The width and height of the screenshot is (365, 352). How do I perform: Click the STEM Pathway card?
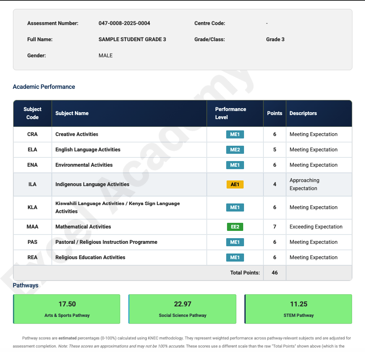pyautogui.click(x=298, y=309)
